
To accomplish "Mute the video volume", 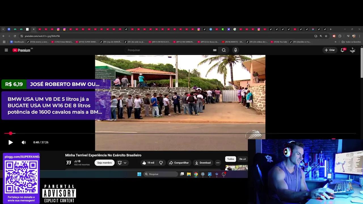I will pos(24,143).
